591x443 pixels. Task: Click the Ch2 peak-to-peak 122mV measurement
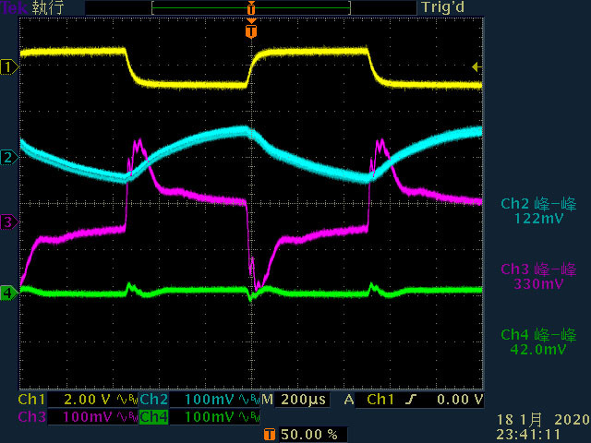(x=538, y=211)
